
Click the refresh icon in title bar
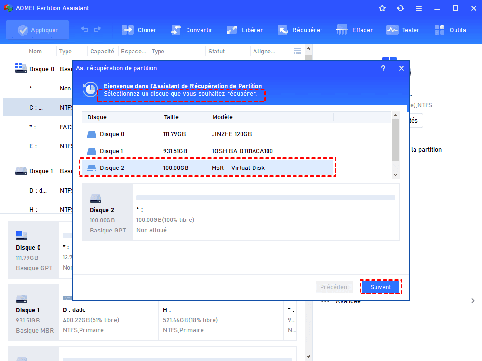400,8
